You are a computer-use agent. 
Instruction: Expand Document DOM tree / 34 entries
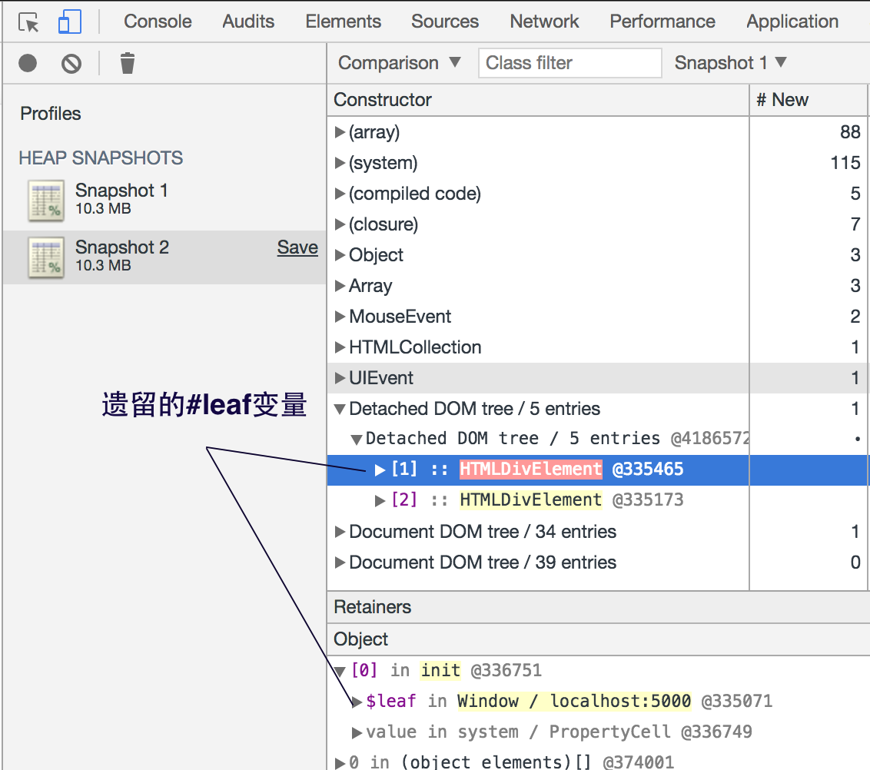point(340,532)
